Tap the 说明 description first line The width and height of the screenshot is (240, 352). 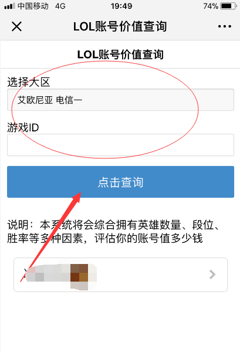point(113,225)
